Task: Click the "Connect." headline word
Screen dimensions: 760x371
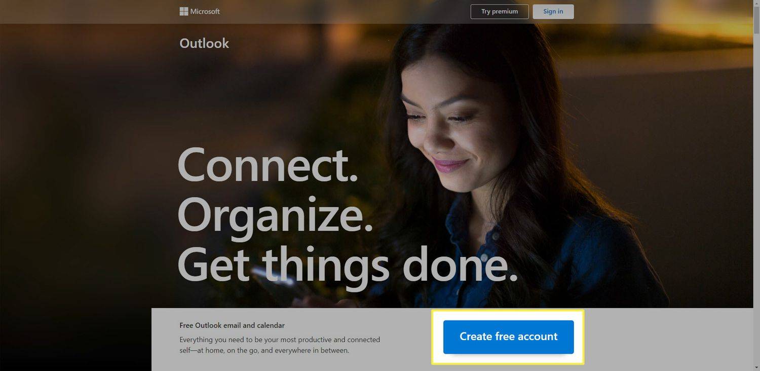Action: tap(268, 165)
